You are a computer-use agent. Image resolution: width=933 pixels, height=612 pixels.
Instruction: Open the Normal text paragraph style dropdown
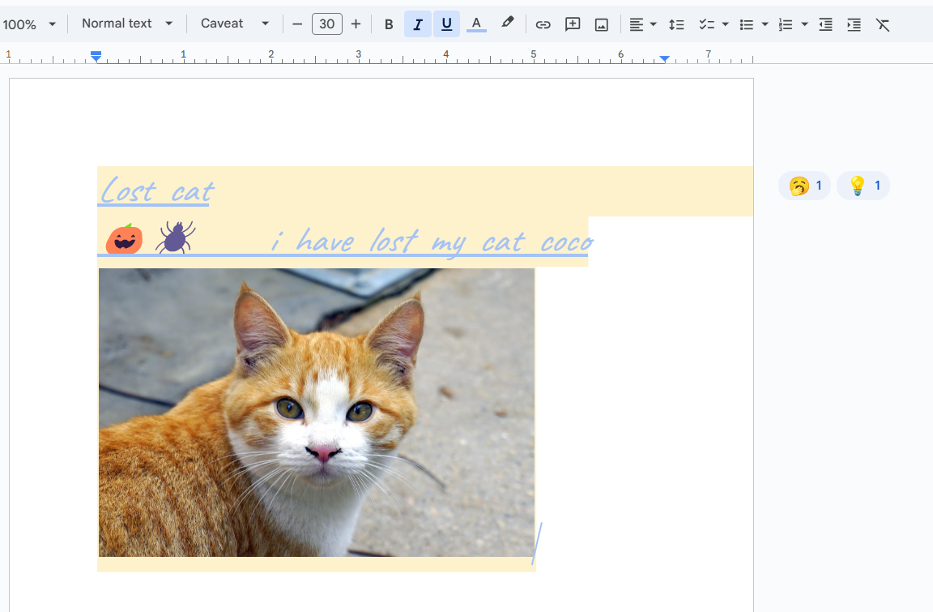pyautogui.click(x=126, y=24)
